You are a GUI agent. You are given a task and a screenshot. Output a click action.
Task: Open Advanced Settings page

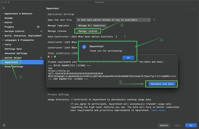16,53
